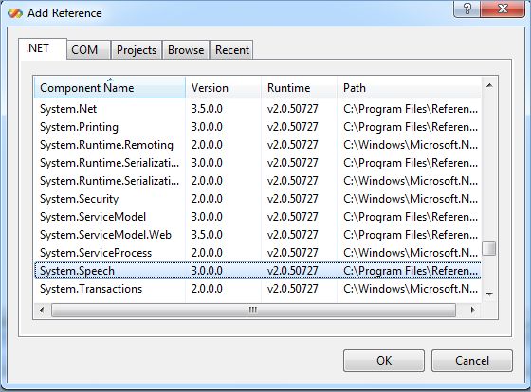Click the help question mark button
Viewport: 531px width, 392px height.
(467, 9)
